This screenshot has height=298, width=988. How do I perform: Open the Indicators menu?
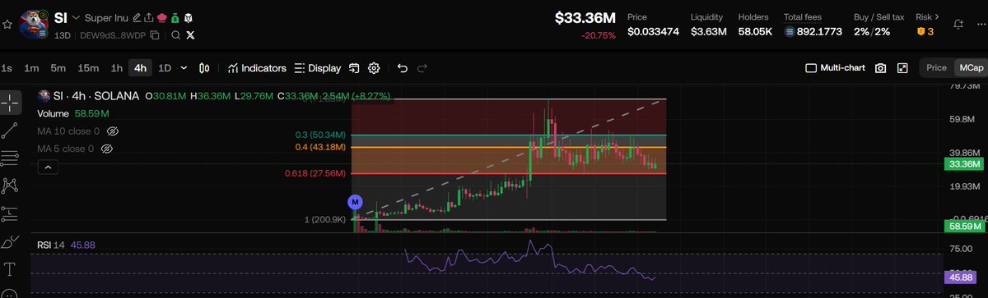tap(257, 68)
